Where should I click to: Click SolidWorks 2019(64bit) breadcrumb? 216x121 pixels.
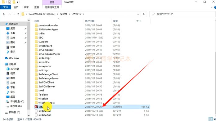coord(42,14)
